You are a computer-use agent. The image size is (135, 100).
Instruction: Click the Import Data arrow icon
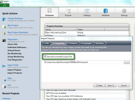coord(4,66)
